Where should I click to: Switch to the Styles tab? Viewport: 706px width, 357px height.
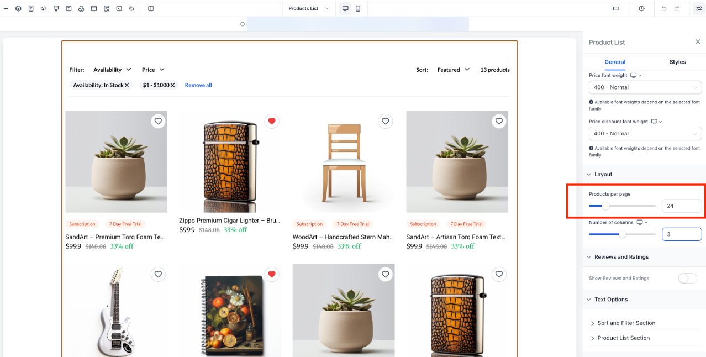tap(677, 62)
